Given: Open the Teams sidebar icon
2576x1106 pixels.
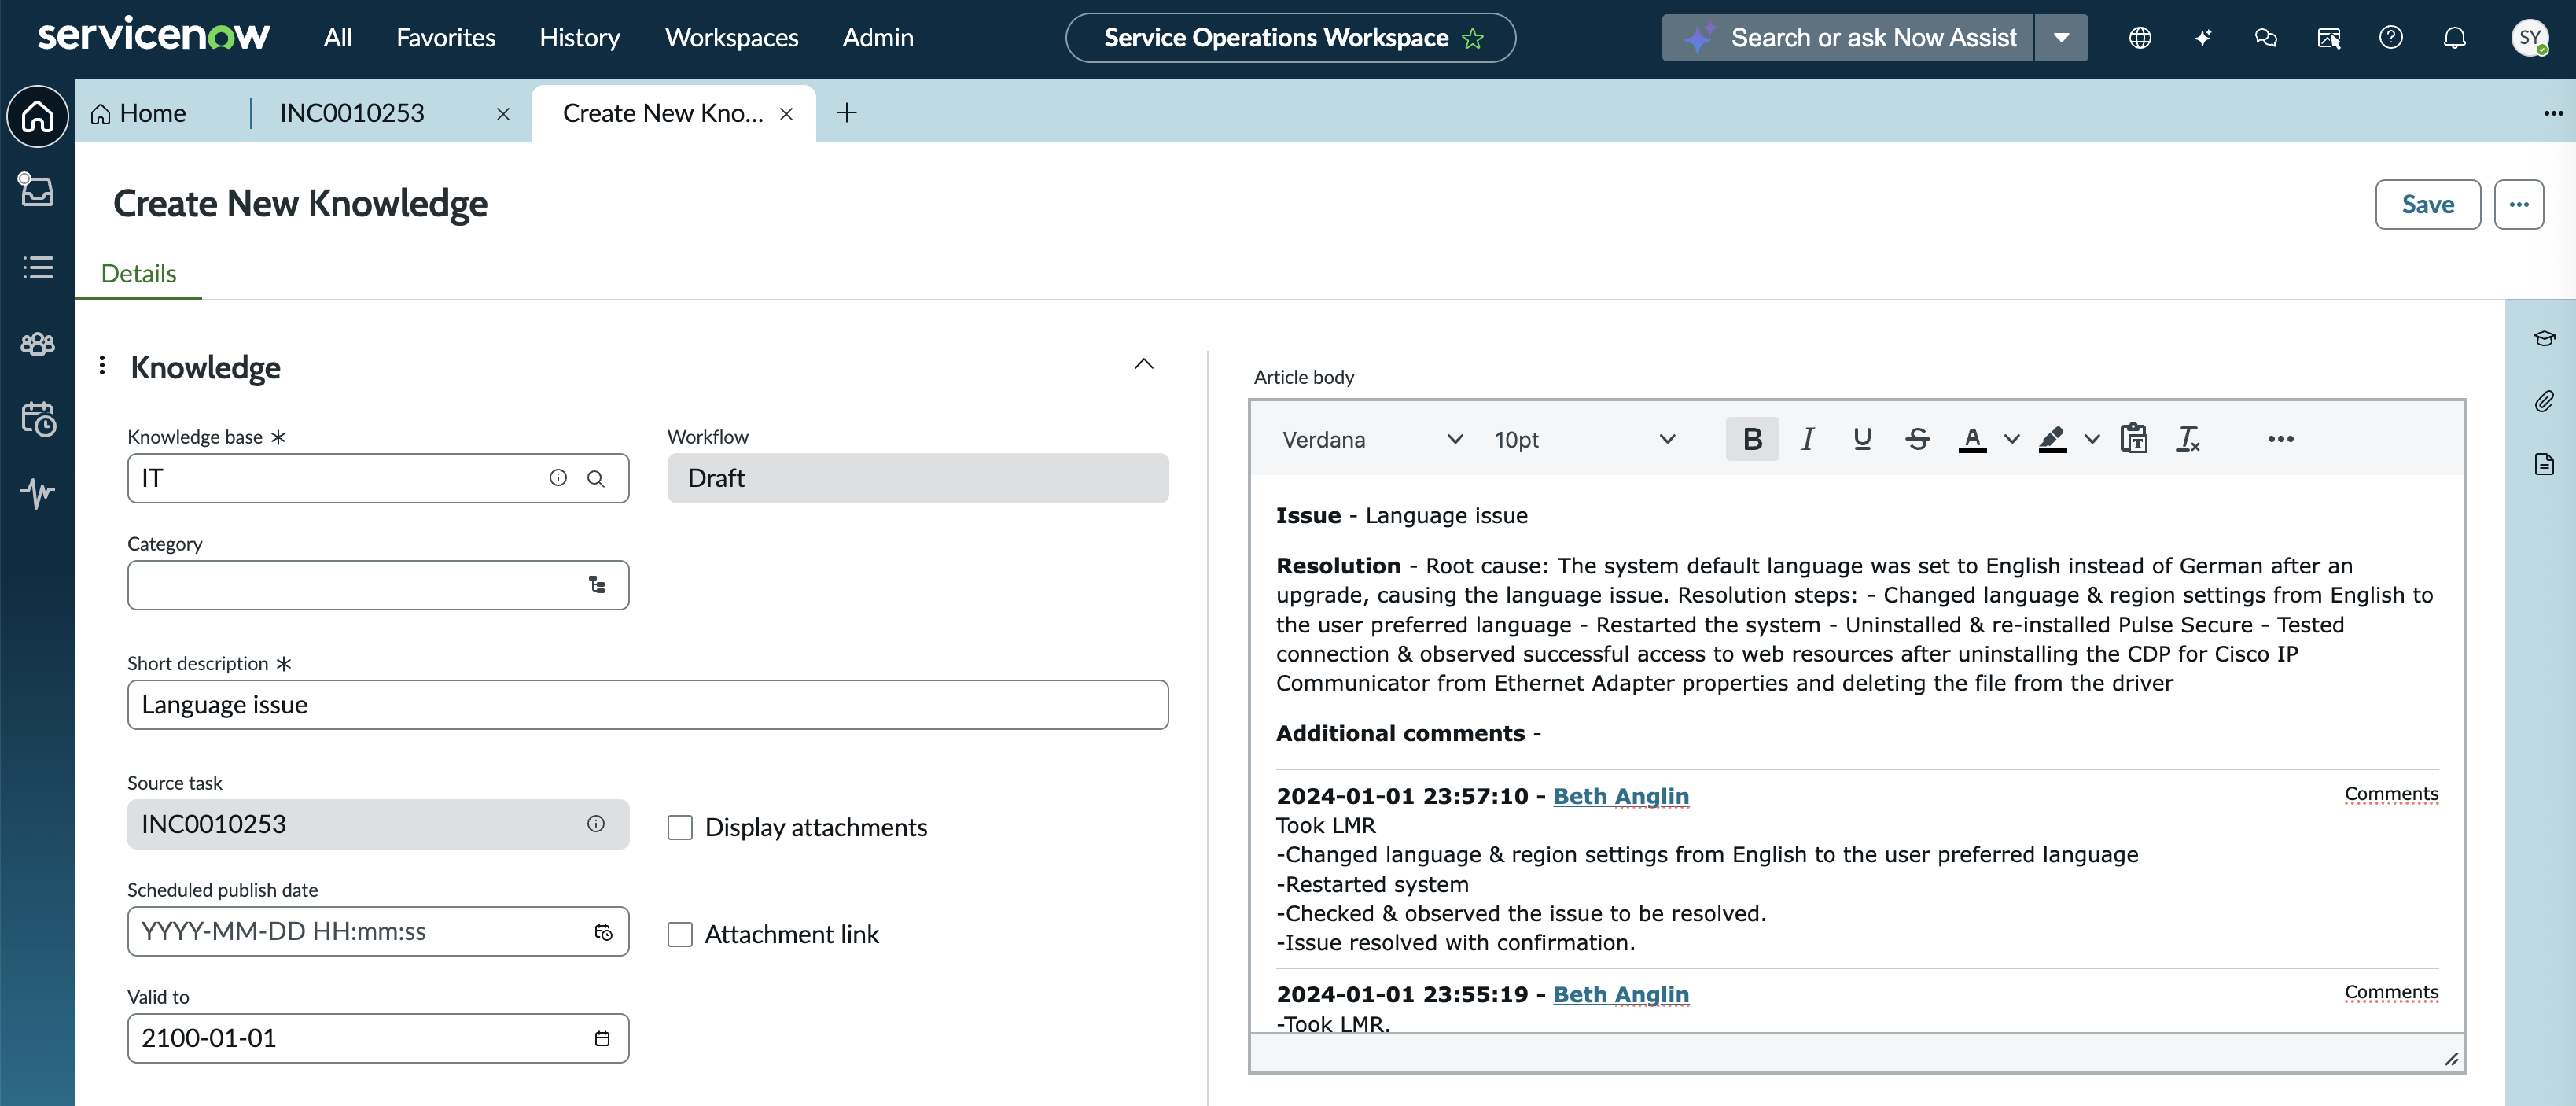Looking at the screenshot, I should [x=38, y=344].
